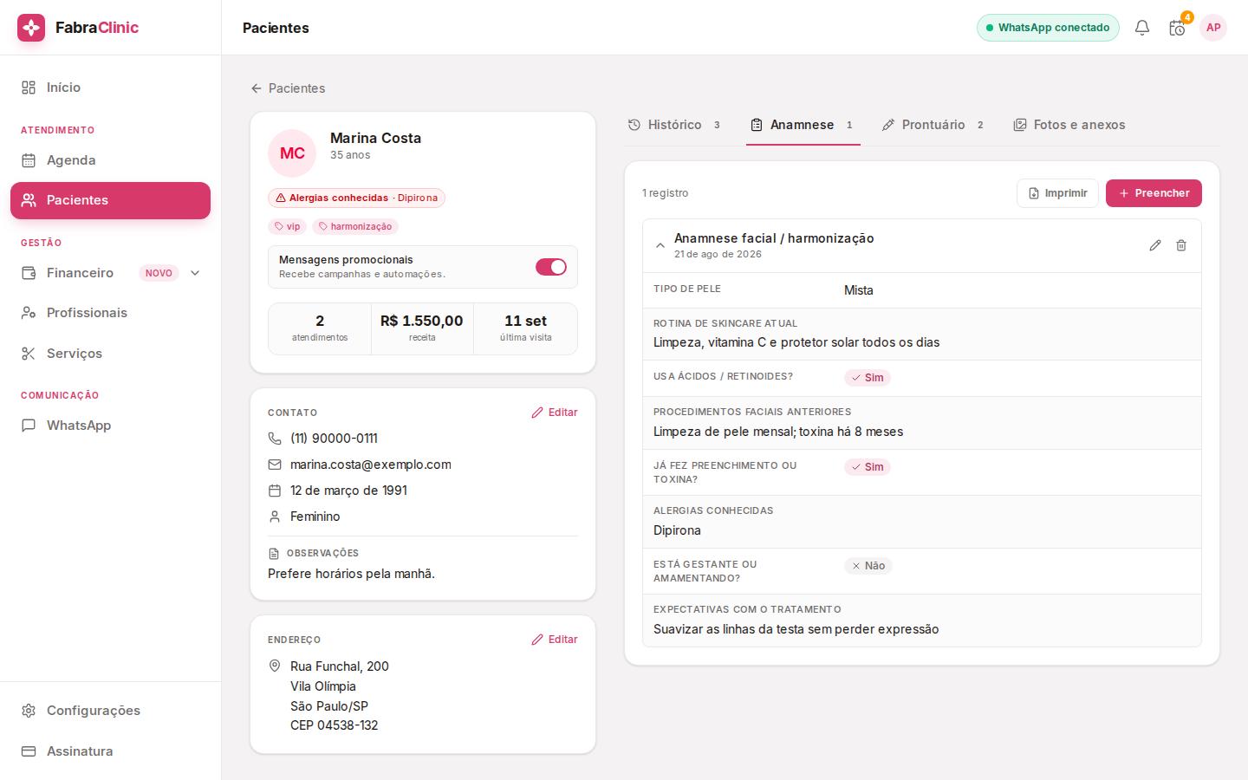Viewport: 1248px width, 780px height.
Task: Edit the Endereço section
Action: pyautogui.click(x=555, y=640)
